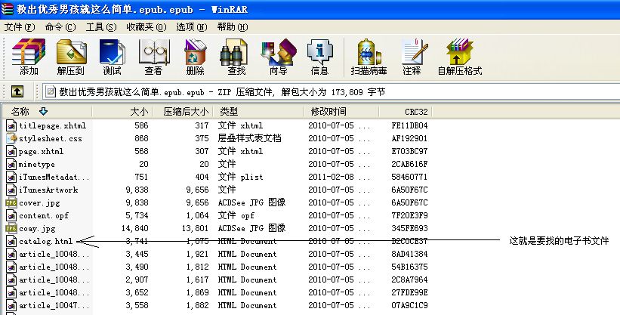This screenshot has width=620, height=315.
Task: Click the titlepage.xhtml file icon
Action: 11,126
